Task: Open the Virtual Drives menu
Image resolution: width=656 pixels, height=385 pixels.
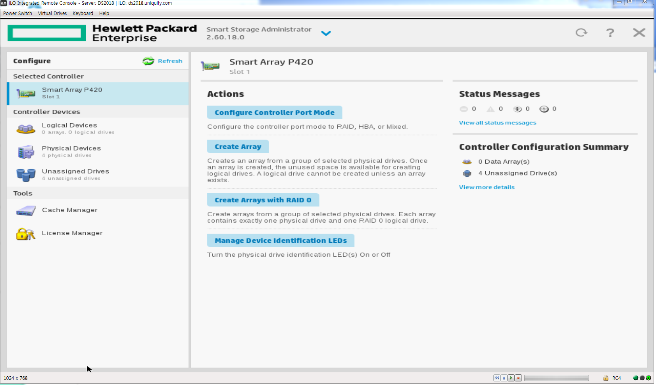Action: point(52,13)
